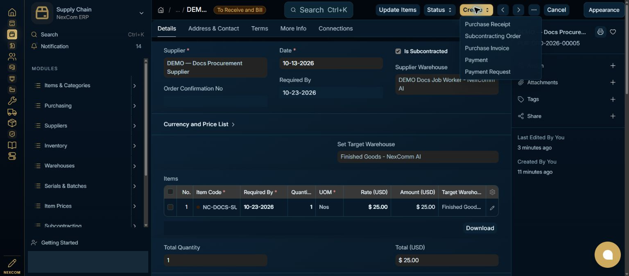Screen dimensions: 629x276
Task: Download the items table
Action: [480, 228]
